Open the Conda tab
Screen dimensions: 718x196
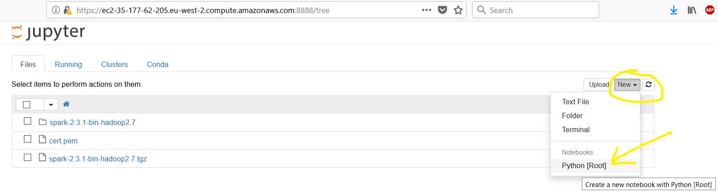(158, 64)
